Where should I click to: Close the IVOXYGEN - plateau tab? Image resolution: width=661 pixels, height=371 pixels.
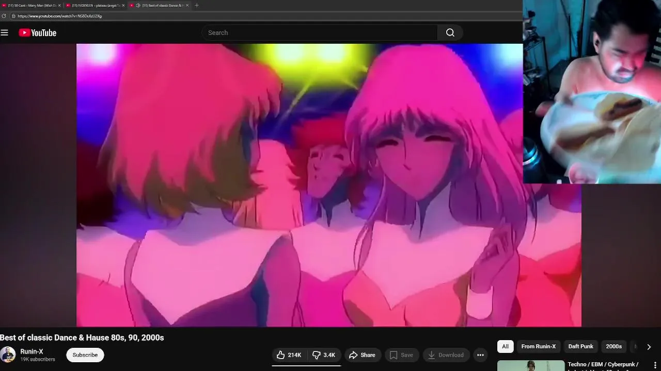(x=123, y=5)
